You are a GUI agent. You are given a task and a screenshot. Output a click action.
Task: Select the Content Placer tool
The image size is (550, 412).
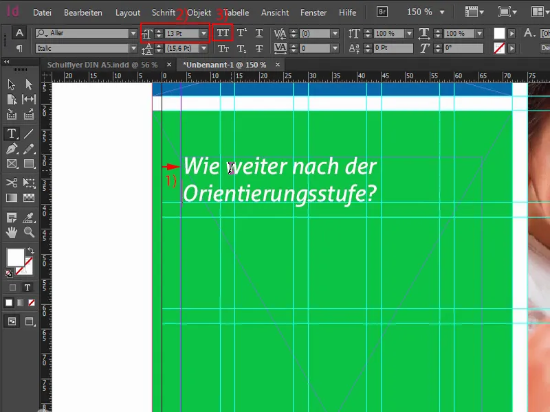coord(29,114)
